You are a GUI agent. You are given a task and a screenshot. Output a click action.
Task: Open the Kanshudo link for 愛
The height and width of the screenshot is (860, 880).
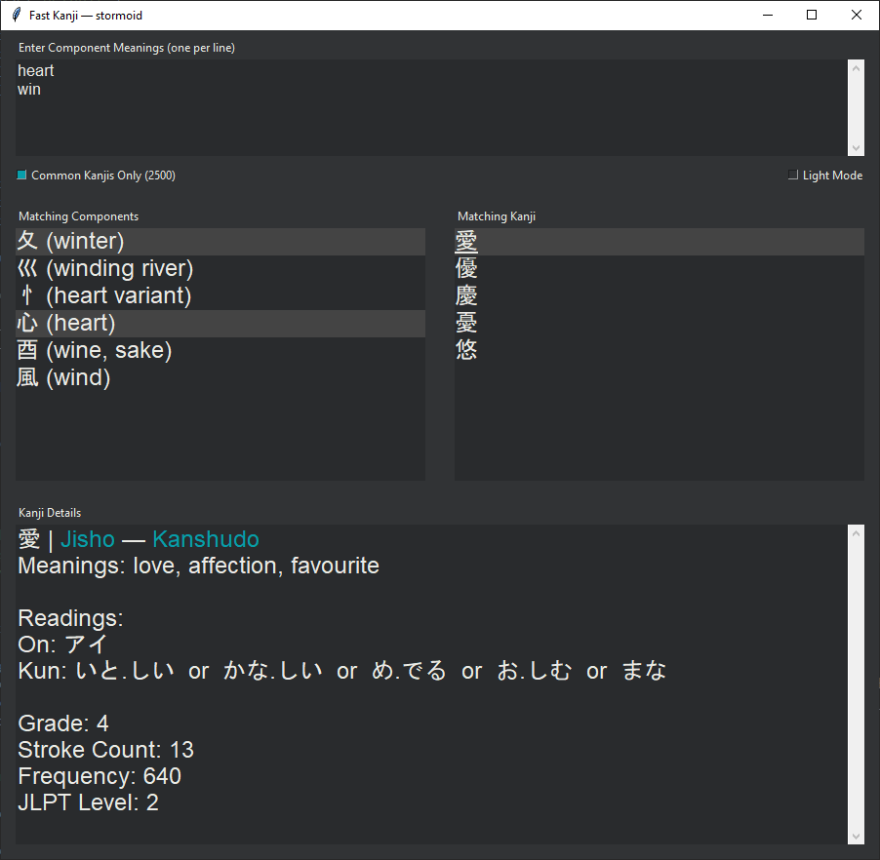(206, 539)
